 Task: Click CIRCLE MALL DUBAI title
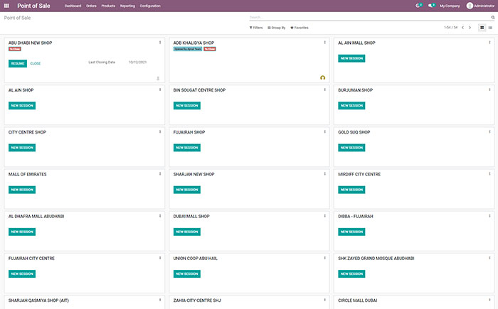coord(358,300)
